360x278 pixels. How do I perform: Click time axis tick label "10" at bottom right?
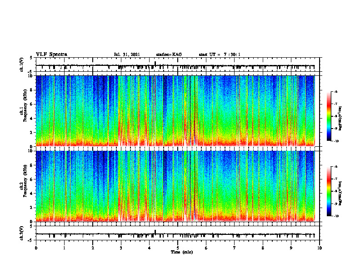pyautogui.click(x=320, y=248)
